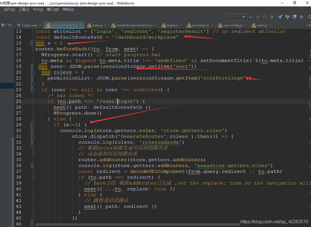This screenshot has width=311, height=227.
Task: Open the 运行(U) Run menu
Action: [x=9, y=9]
